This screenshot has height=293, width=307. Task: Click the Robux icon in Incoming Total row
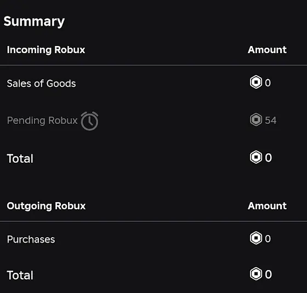click(x=256, y=157)
